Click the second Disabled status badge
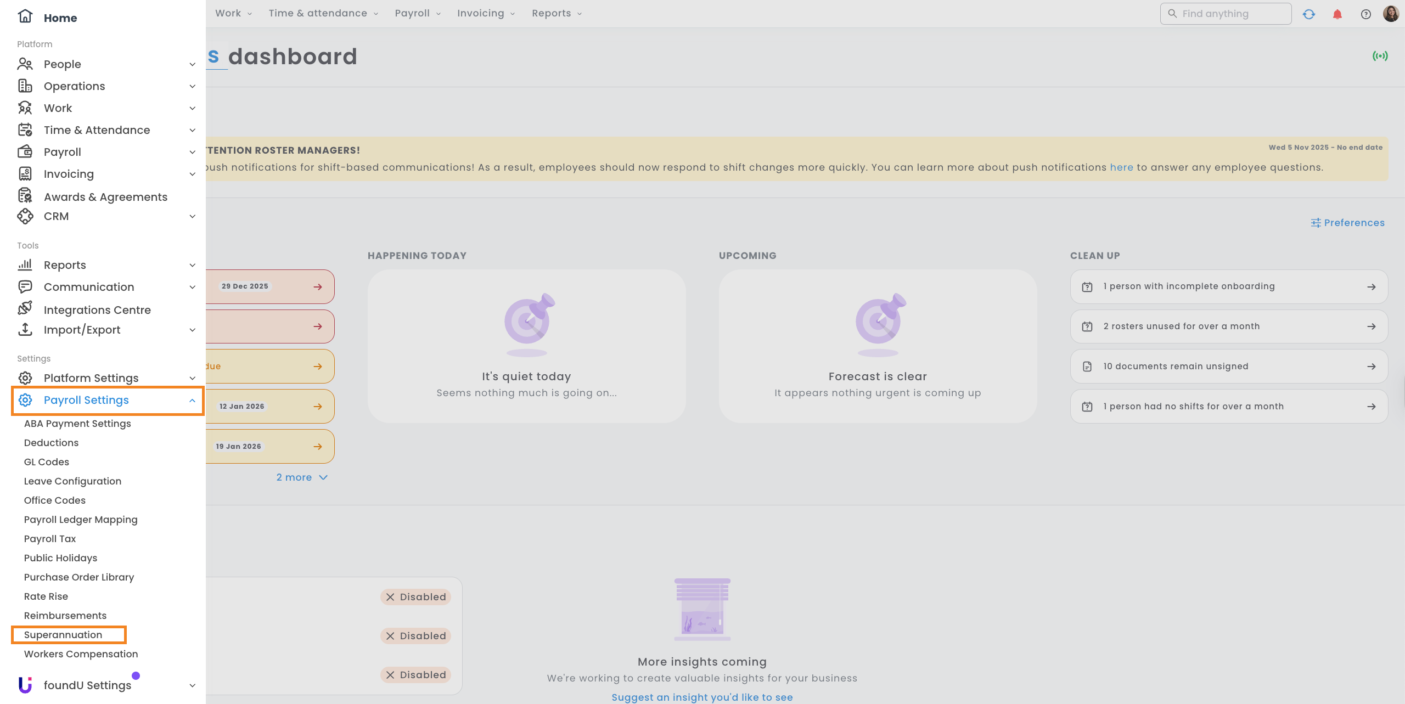The width and height of the screenshot is (1405, 704). [415, 636]
